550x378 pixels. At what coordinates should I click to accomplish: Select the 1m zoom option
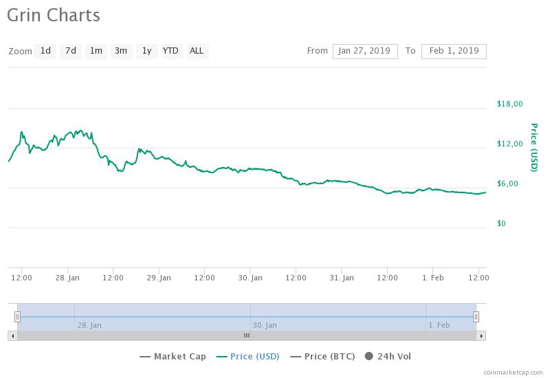pos(96,51)
